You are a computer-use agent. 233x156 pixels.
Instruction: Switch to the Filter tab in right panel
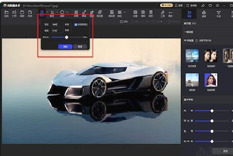coord(204,14)
